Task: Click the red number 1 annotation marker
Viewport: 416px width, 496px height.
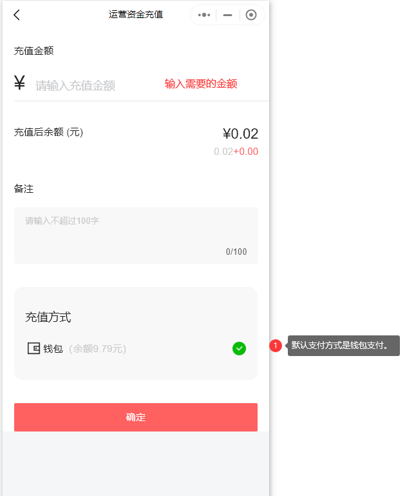Action: (276, 346)
